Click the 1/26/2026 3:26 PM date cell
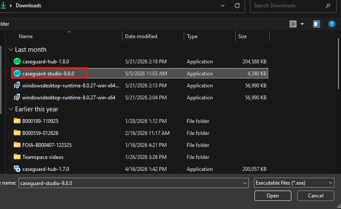 click(x=146, y=157)
